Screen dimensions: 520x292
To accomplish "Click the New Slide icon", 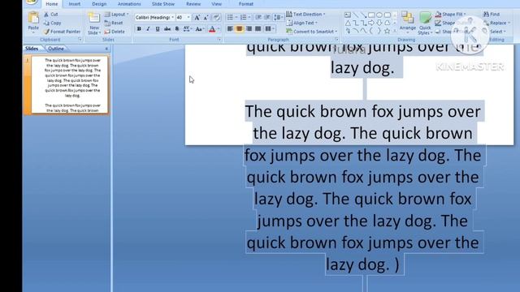I will point(94,17).
